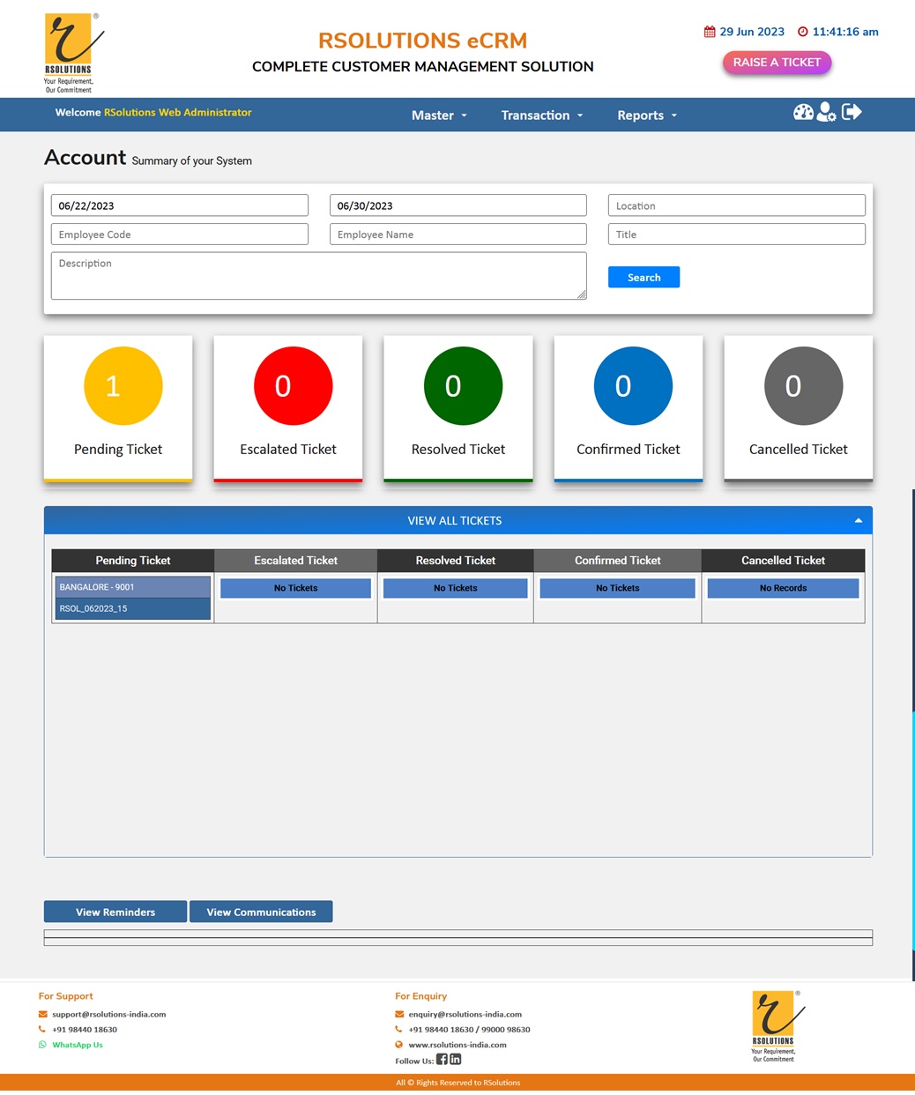The width and height of the screenshot is (915, 1095).
Task: Open the Facebook follow icon
Action: point(442,1059)
